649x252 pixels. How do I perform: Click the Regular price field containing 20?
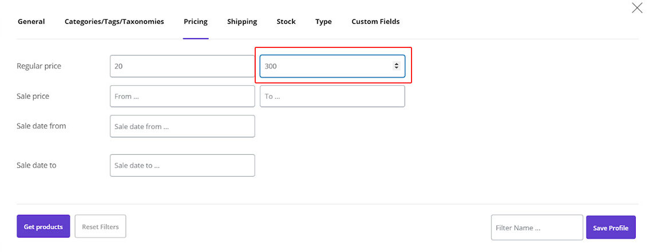click(182, 66)
